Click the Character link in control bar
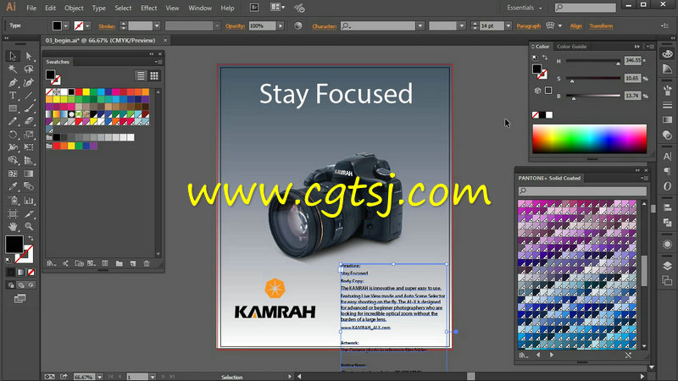 tap(325, 26)
